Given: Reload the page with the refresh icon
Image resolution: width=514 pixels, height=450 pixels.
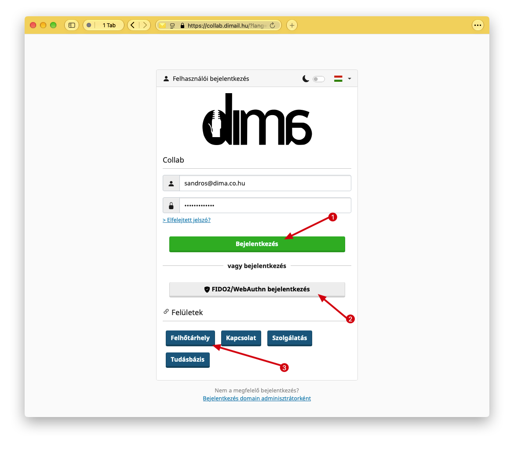Looking at the screenshot, I should 273,25.
